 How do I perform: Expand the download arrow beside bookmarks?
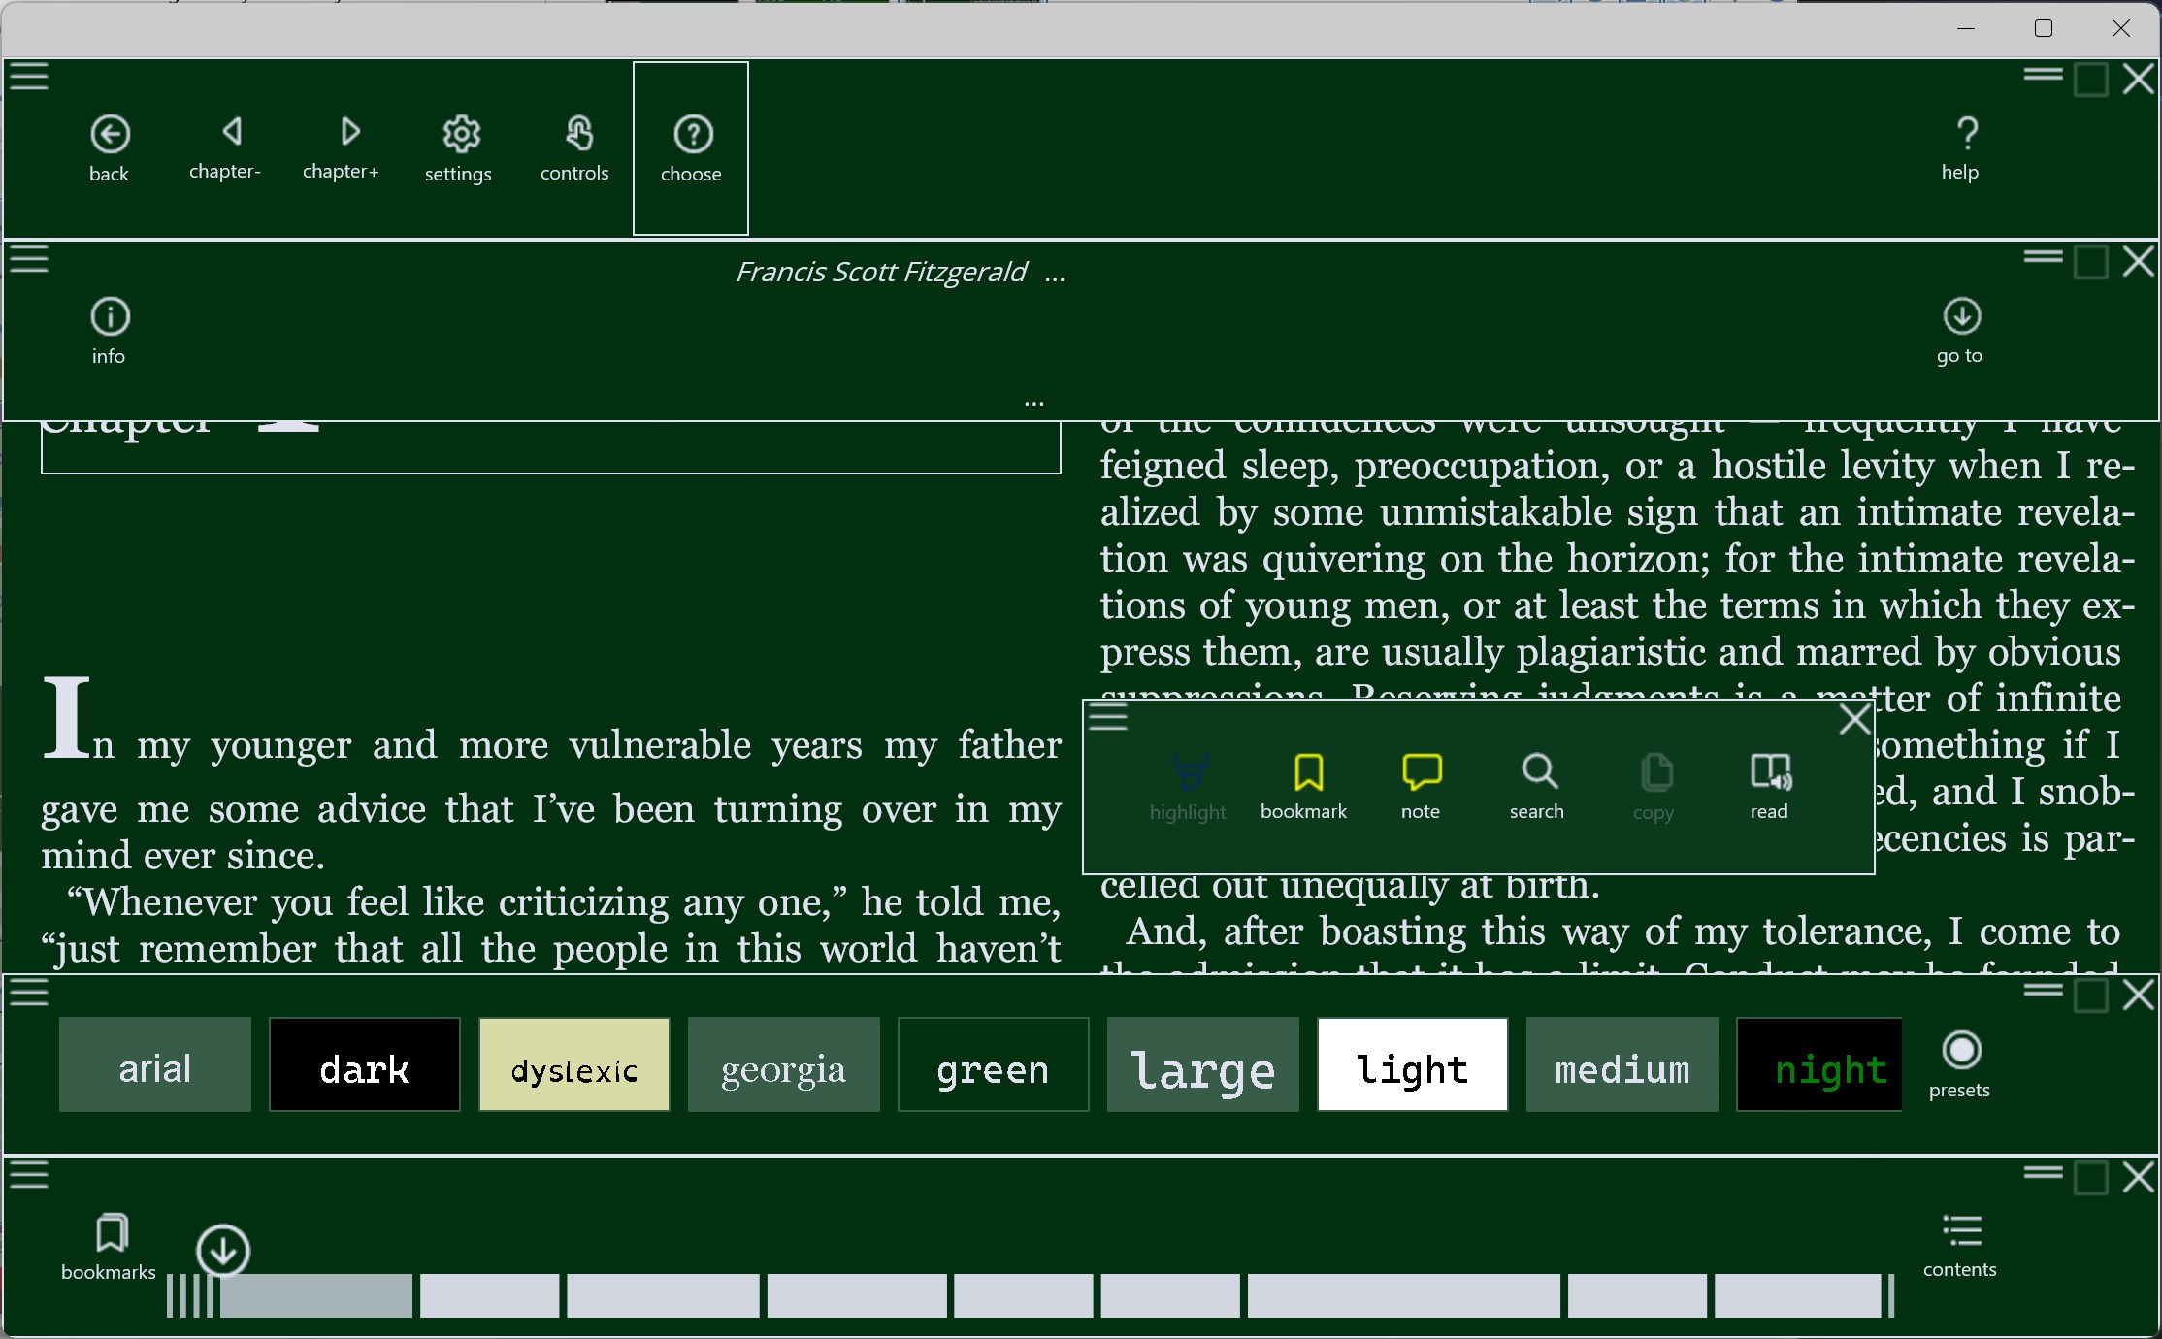point(222,1251)
